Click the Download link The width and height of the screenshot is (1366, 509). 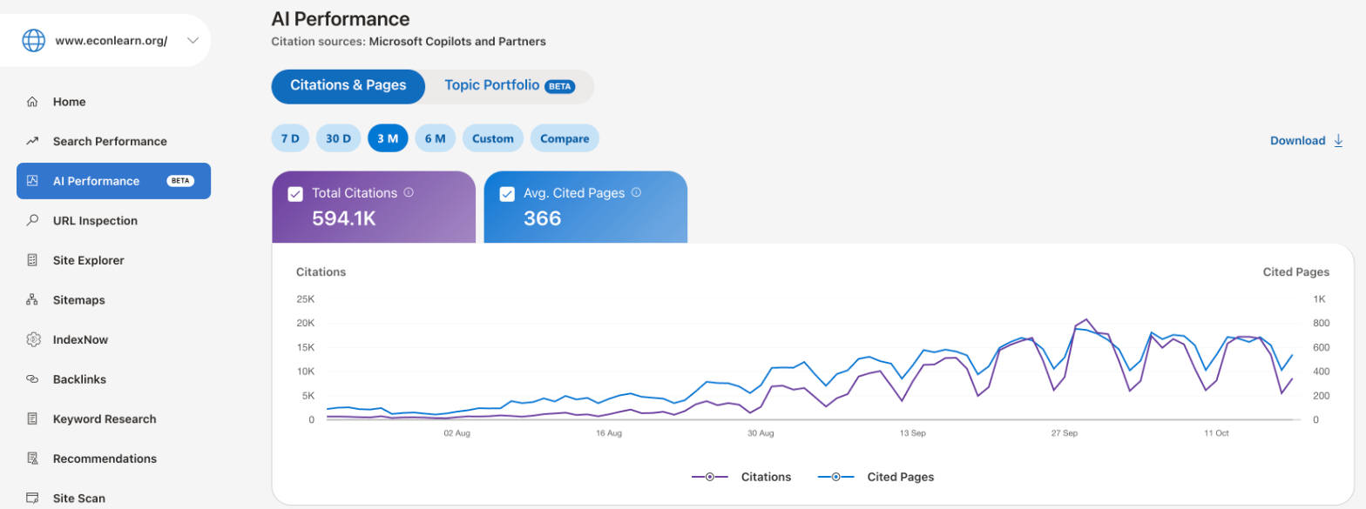1307,140
